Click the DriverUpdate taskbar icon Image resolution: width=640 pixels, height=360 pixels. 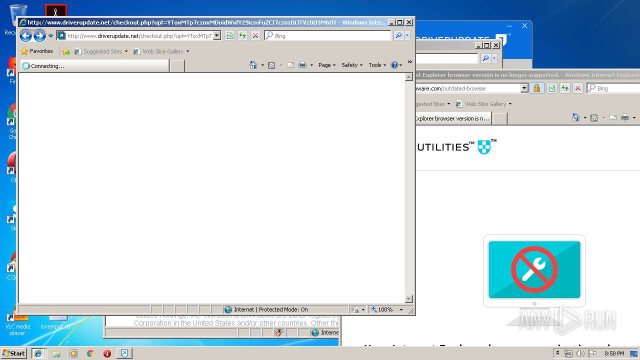coord(124,353)
